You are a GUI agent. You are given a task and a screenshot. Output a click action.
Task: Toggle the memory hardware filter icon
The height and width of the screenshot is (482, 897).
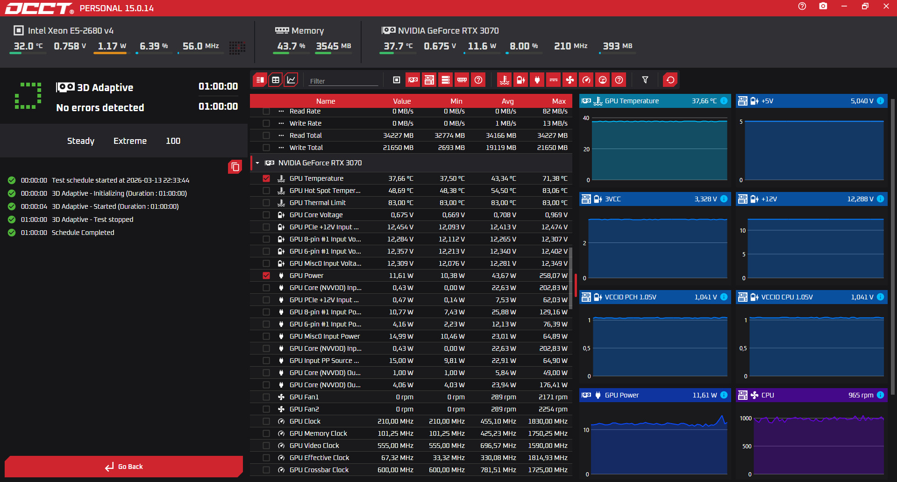pyautogui.click(x=462, y=80)
